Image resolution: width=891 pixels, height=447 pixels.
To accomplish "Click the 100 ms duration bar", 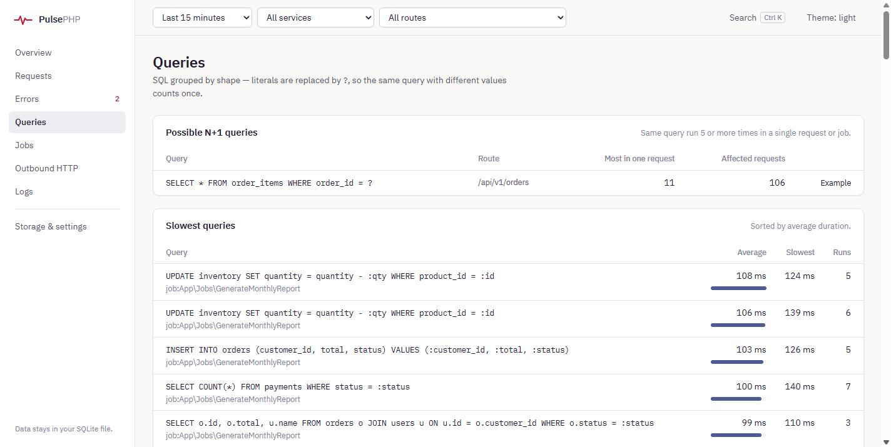I will pos(738,399).
